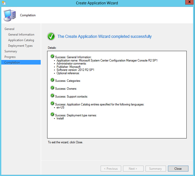
Task: Click the Software version 2012 R2 SP1 line
Action: tap(75, 70)
